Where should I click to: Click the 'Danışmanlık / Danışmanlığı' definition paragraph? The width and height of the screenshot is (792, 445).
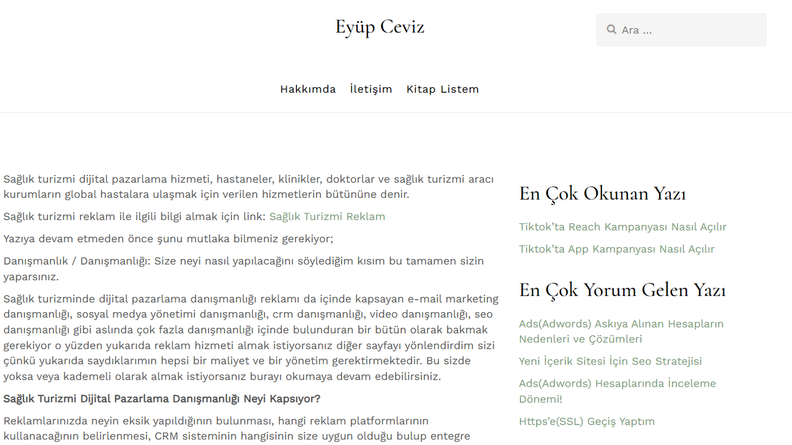(243, 268)
